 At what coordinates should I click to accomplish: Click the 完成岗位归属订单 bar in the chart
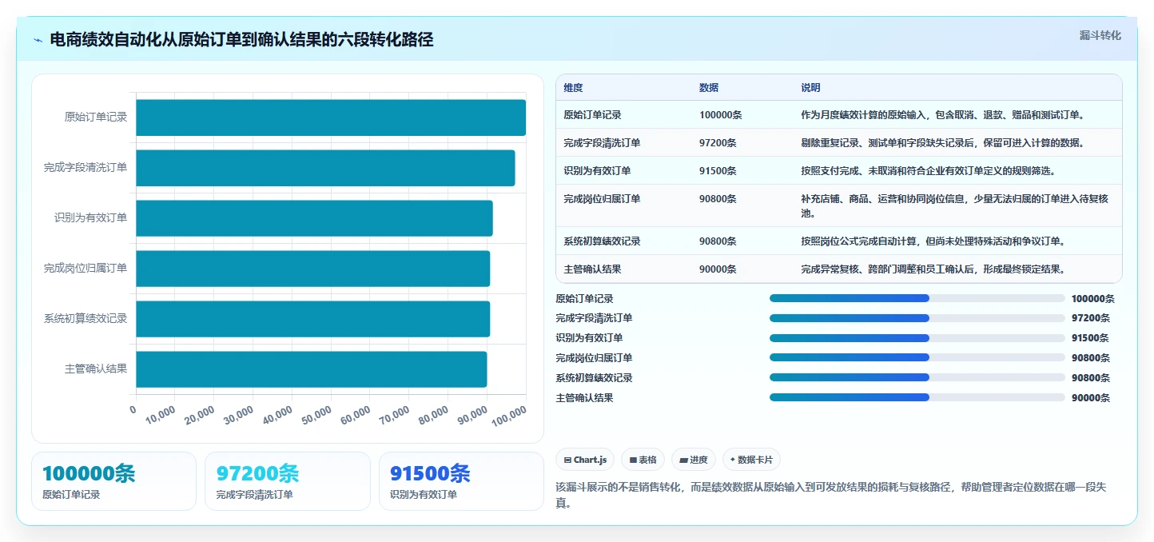pos(312,269)
